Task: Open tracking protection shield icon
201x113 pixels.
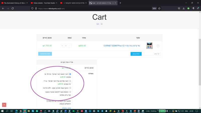Action: 32,9
